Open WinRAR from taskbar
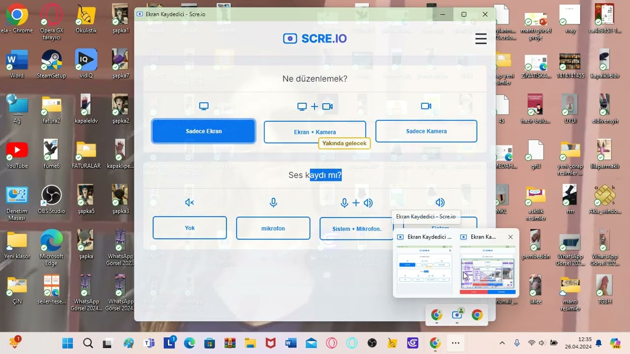The image size is (630, 354). [230, 343]
